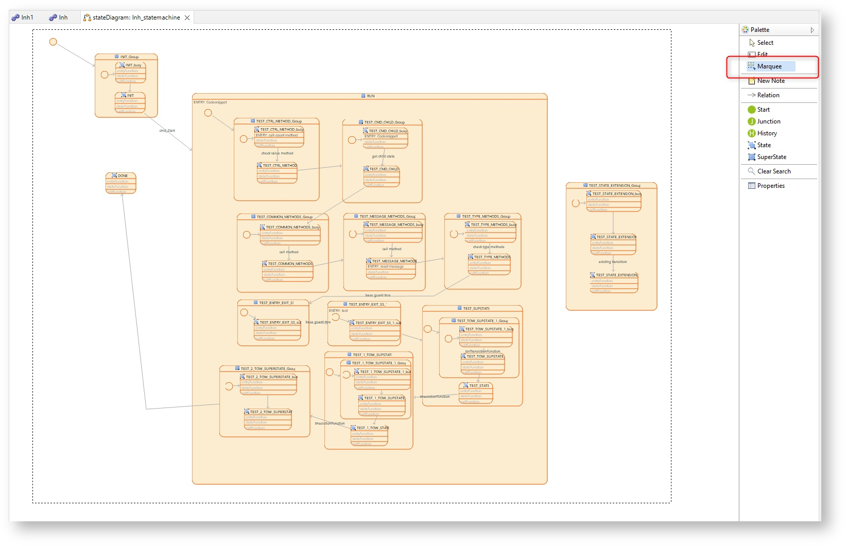The height and width of the screenshot is (546, 846).
Task: Pick the New Note tool
Action: (770, 81)
